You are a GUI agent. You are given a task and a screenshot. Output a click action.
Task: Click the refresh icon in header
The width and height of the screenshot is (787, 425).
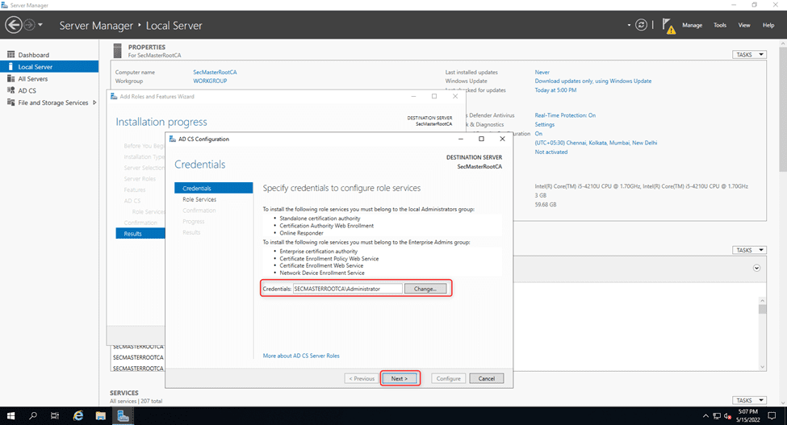pos(641,24)
